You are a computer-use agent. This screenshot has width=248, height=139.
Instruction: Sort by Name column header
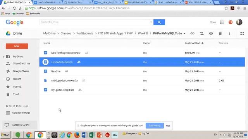[47, 43]
